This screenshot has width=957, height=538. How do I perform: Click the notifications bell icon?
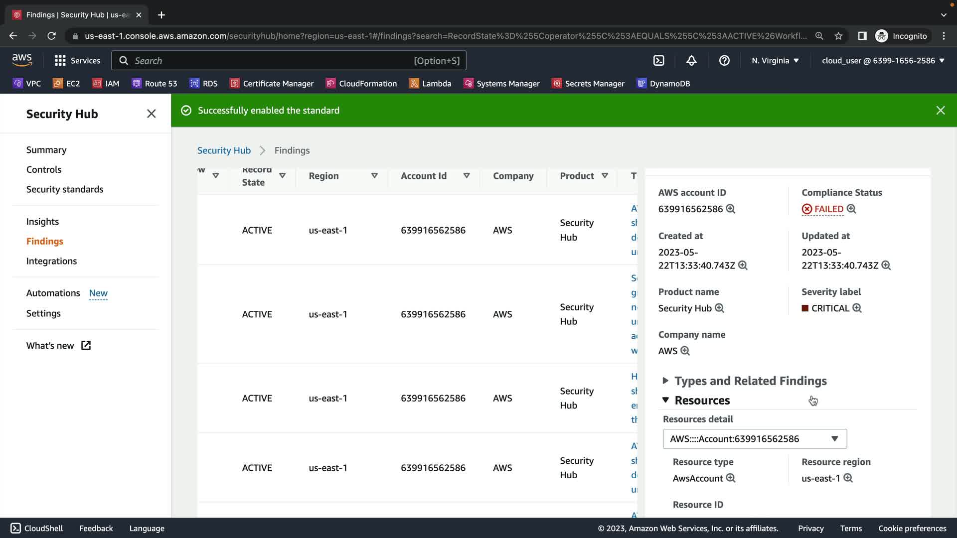click(691, 61)
